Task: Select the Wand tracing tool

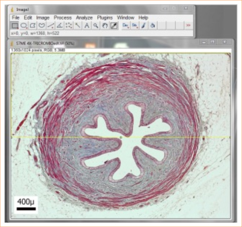Action: pos(78,25)
